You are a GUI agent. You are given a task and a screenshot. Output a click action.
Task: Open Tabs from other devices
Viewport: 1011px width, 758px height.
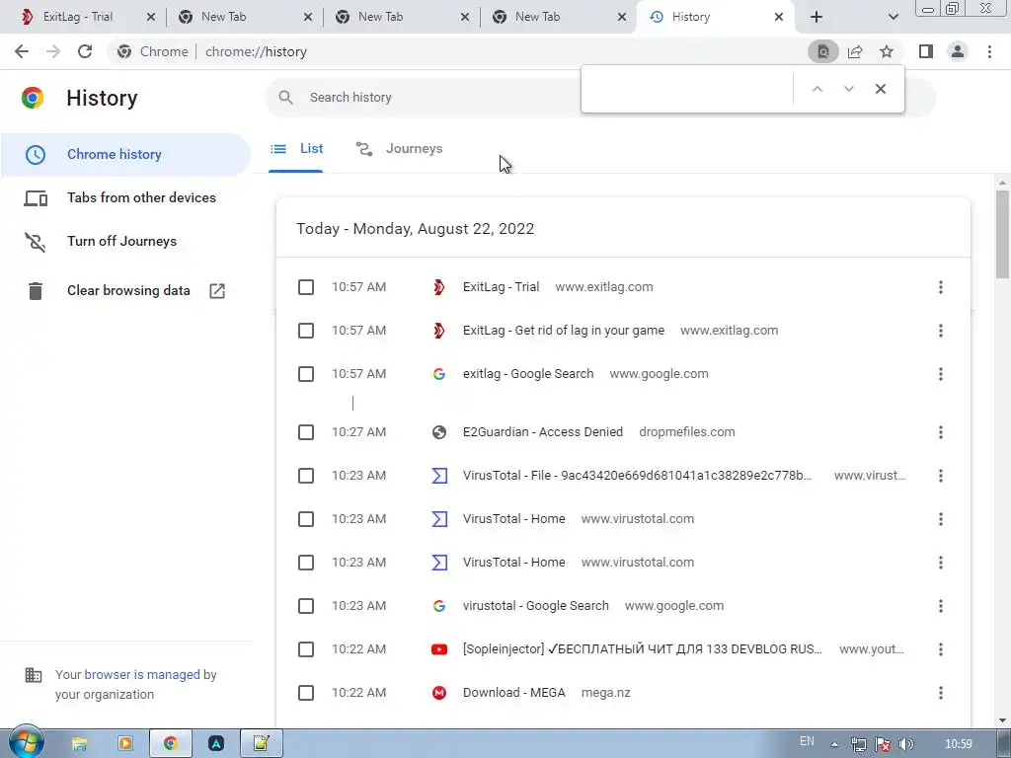coord(125,197)
